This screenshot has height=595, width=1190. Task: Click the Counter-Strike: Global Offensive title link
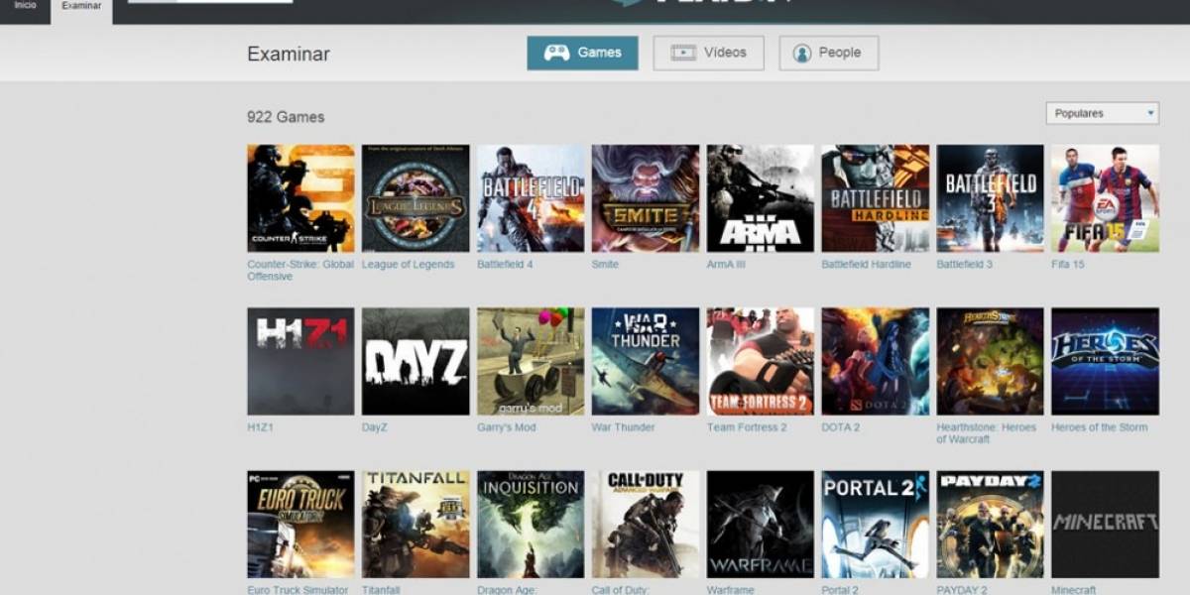[300, 270]
